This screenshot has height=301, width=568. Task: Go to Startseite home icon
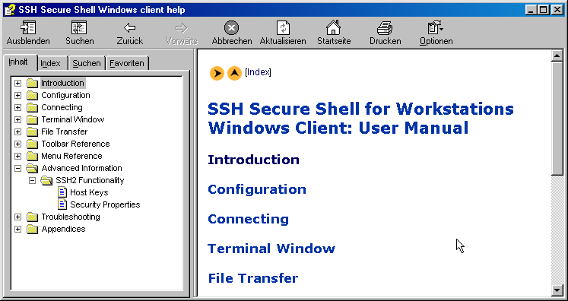pyautogui.click(x=333, y=27)
